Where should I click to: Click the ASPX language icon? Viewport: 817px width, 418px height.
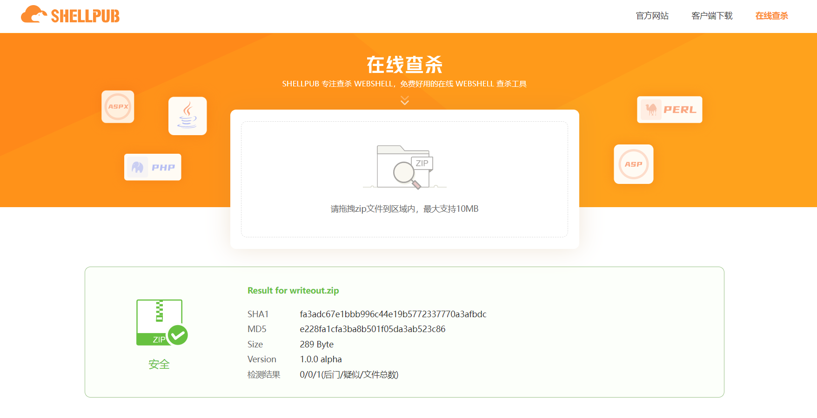(x=117, y=107)
